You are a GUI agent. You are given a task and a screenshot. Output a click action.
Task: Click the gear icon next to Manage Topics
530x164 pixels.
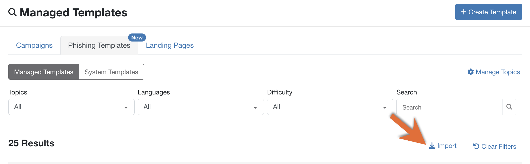(471, 72)
